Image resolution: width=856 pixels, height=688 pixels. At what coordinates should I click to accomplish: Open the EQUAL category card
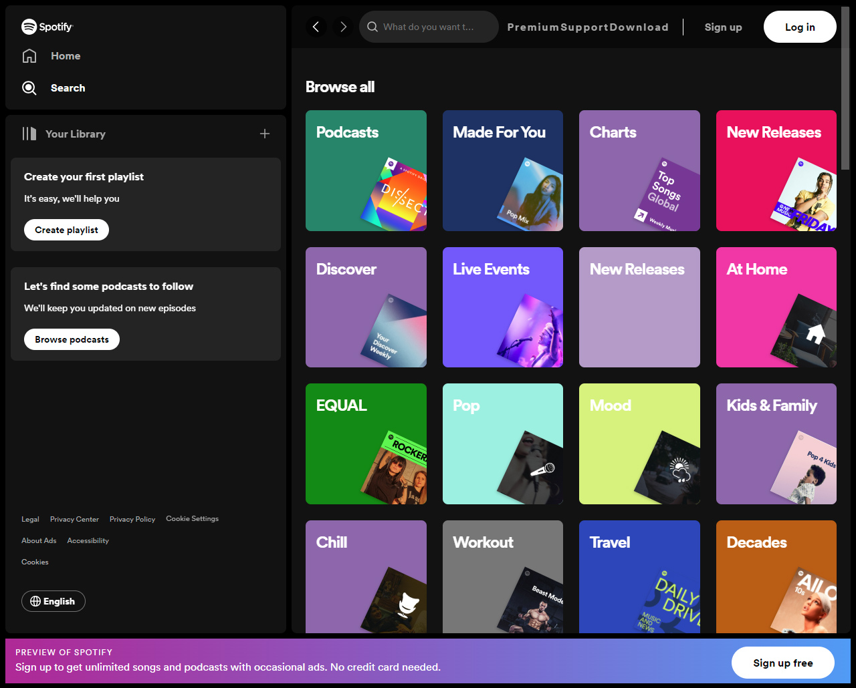click(x=366, y=444)
